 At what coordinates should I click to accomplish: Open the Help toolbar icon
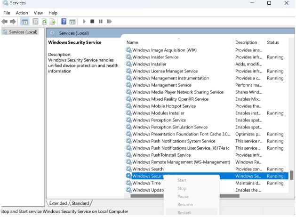(64, 21)
